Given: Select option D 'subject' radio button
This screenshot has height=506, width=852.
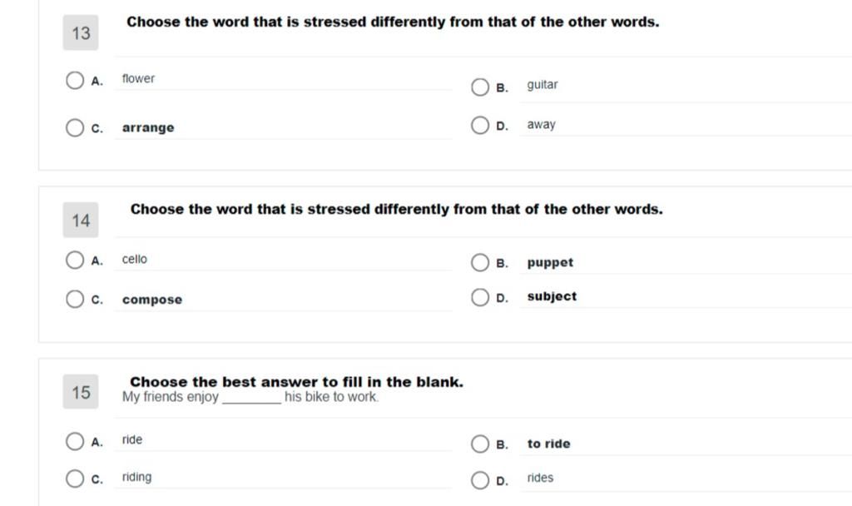Looking at the screenshot, I should tap(480, 297).
